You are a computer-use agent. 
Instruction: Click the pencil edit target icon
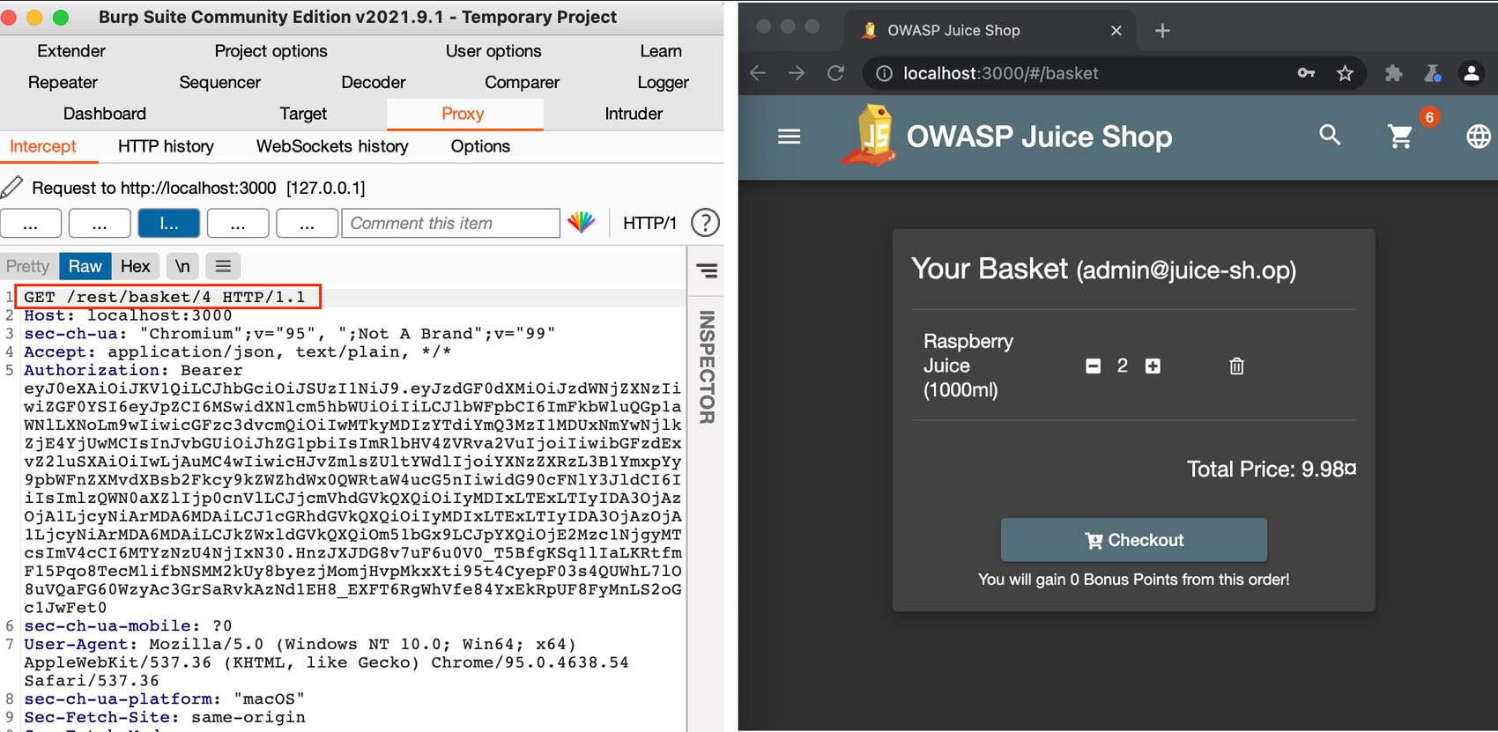pyautogui.click(x=12, y=186)
